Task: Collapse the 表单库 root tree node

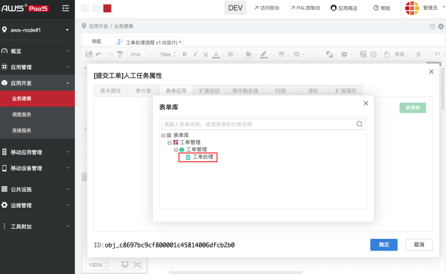Action: pyautogui.click(x=163, y=135)
